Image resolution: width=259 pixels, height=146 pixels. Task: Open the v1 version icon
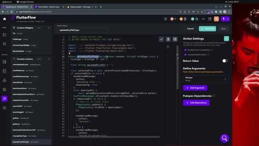pyautogui.click(x=173, y=19)
